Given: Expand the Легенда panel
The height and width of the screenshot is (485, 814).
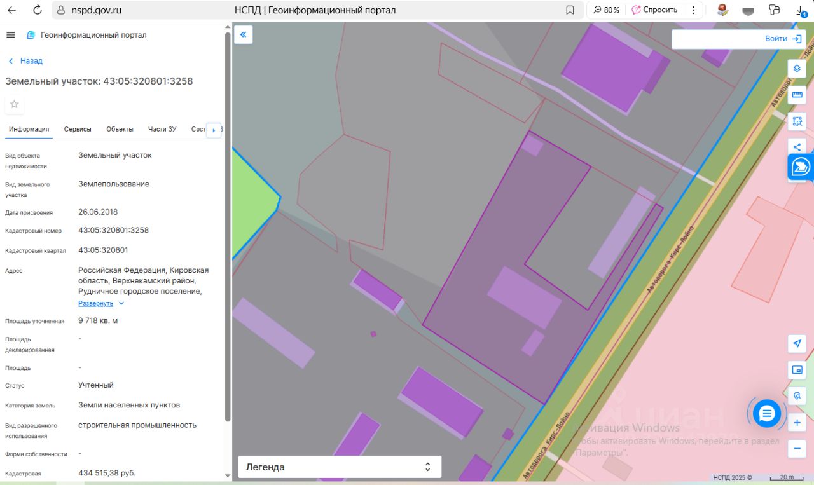Looking at the screenshot, I should [x=340, y=467].
